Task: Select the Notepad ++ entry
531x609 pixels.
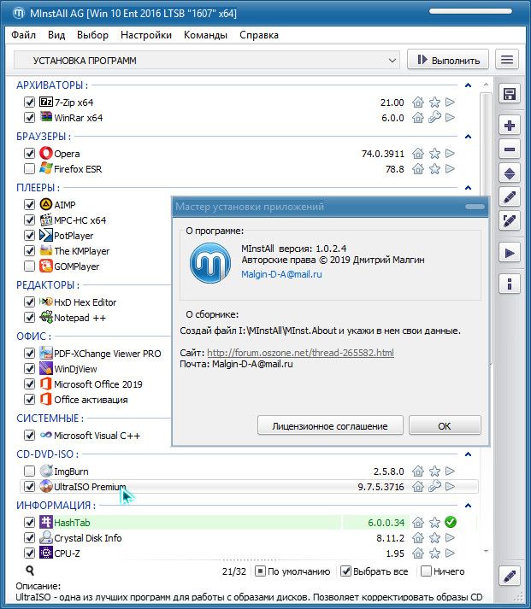Action: (80, 318)
